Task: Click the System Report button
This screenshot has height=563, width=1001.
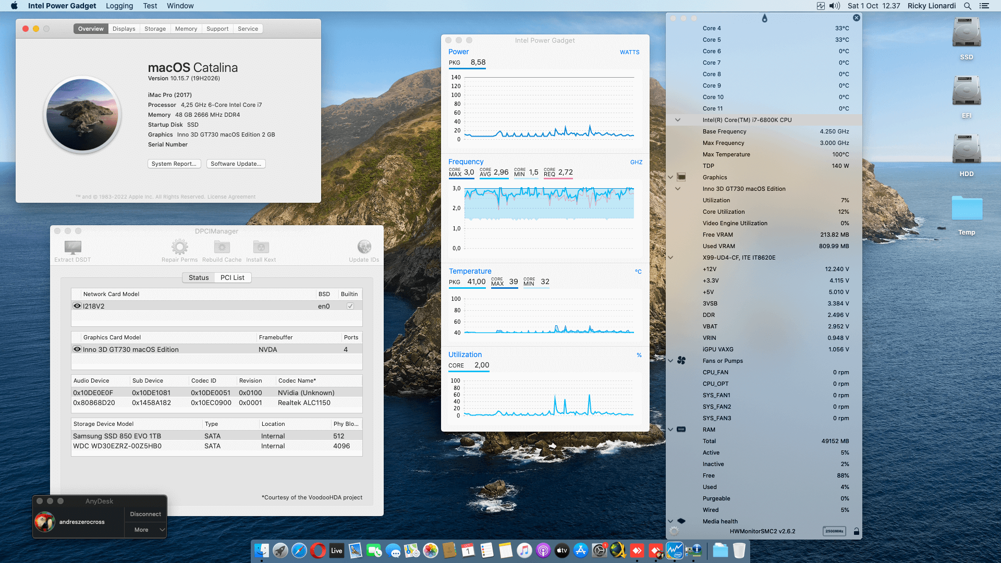Action: tap(174, 164)
